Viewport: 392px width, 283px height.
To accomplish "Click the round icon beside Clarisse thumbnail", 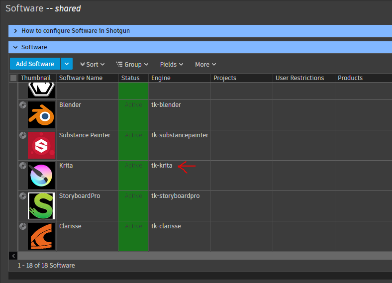I will [23, 226].
